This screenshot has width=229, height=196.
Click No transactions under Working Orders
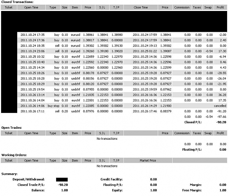[107, 166]
